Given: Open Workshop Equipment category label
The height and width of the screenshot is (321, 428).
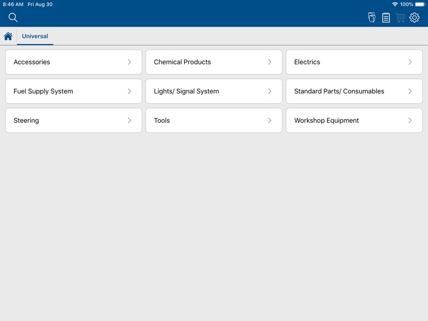Looking at the screenshot, I should pyautogui.click(x=326, y=120).
